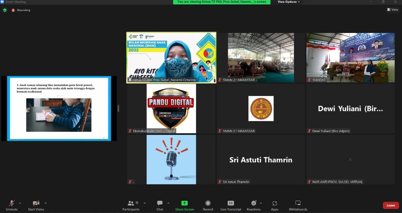Expand video options arrow beside Start Video

46,203
